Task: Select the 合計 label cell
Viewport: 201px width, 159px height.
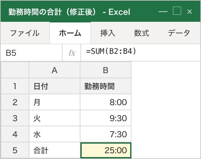Action: point(55,150)
